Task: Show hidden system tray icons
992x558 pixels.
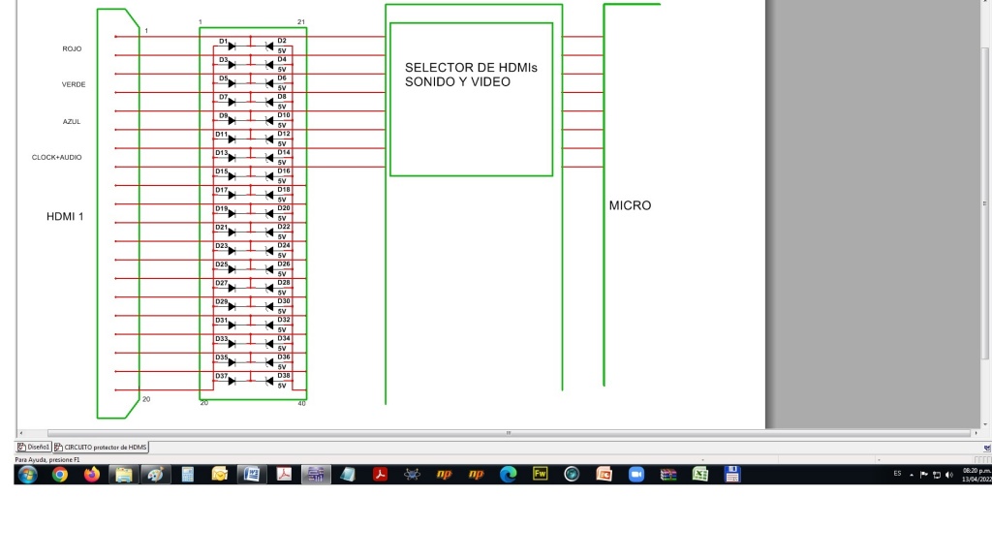Action: pyautogui.click(x=912, y=475)
